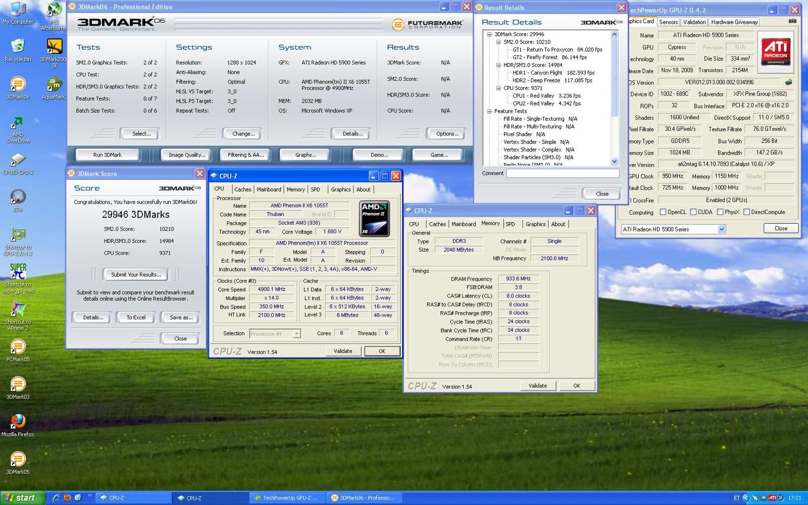Click Validate in CPU-Z Memory window
The image size is (808, 505).
(x=537, y=386)
